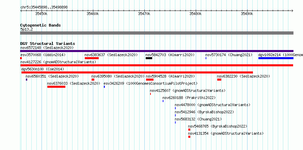The height and width of the screenshot is (150, 303).
Task: Click the small blue esv3426209 glyph
Action: click(x=105, y=87)
